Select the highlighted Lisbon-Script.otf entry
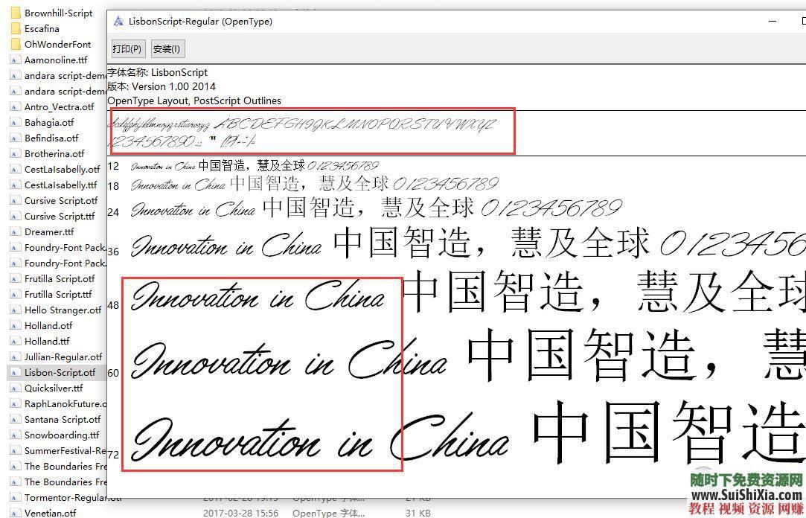806x518 pixels. (x=54, y=372)
